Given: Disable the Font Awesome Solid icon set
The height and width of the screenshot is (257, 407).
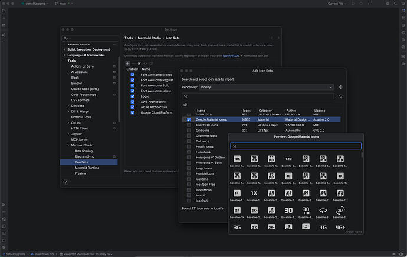Looking at the screenshot, I should tap(132, 85).
